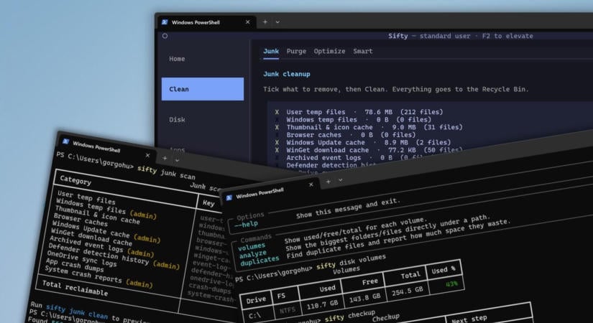
Task: Click C:\ drive cell in Volumes table
Action: coord(255,314)
